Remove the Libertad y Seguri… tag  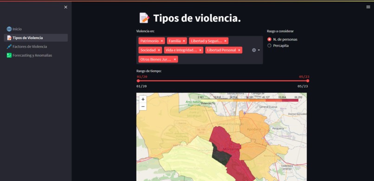(x=225, y=41)
